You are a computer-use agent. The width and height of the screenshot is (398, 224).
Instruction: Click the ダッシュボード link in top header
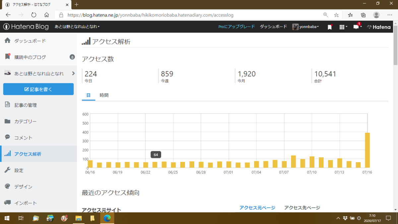[x=273, y=27]
